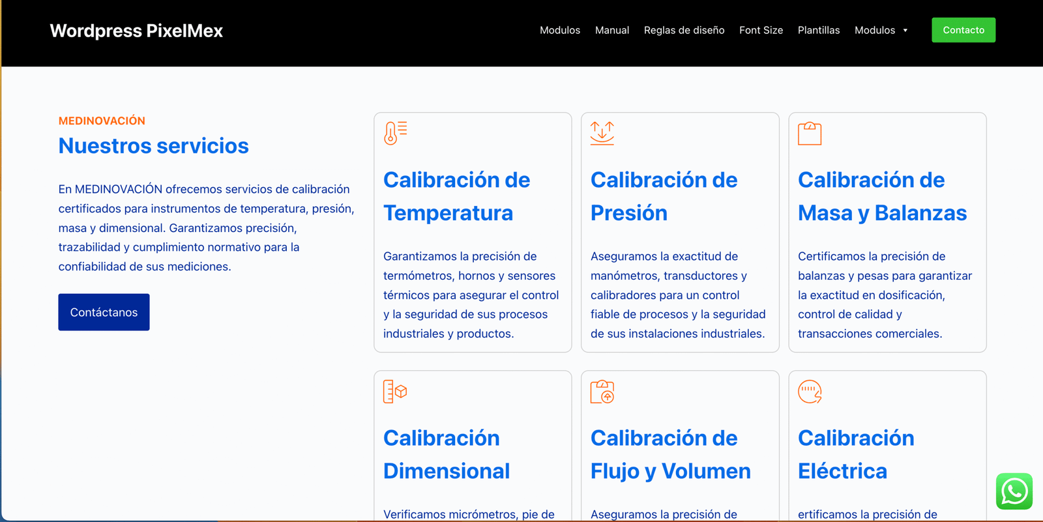This screenshot has width=1043, height=522.
Task: Click the ruler and cube dimensional icon
Action: click(x=395, y=392)
